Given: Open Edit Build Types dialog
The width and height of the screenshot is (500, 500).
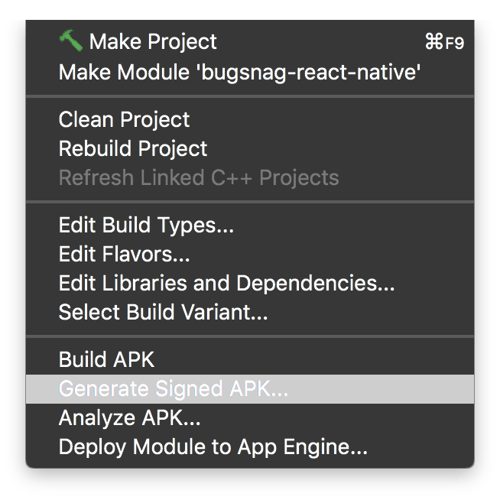Looking at the screenshot, I should tap(146, 226).
